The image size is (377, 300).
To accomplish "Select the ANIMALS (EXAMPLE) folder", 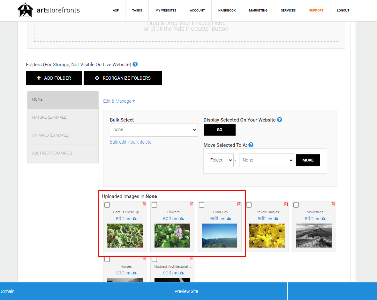I will coord(63,135).
